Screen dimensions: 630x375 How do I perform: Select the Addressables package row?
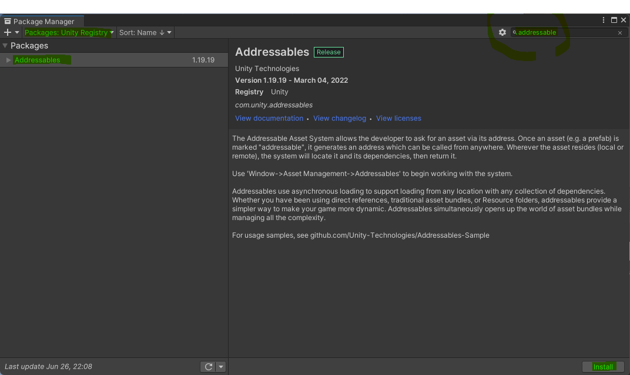click(113, 60)
